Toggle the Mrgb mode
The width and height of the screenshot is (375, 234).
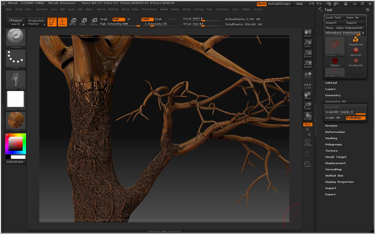pos(104,19)
